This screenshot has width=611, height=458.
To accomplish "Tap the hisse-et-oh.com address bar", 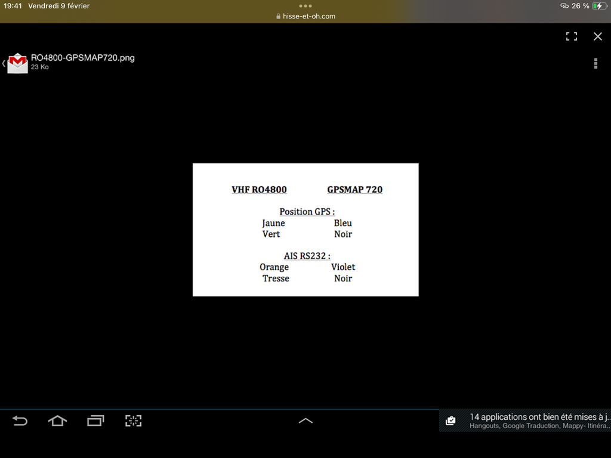I will click(x=305, y=16).
